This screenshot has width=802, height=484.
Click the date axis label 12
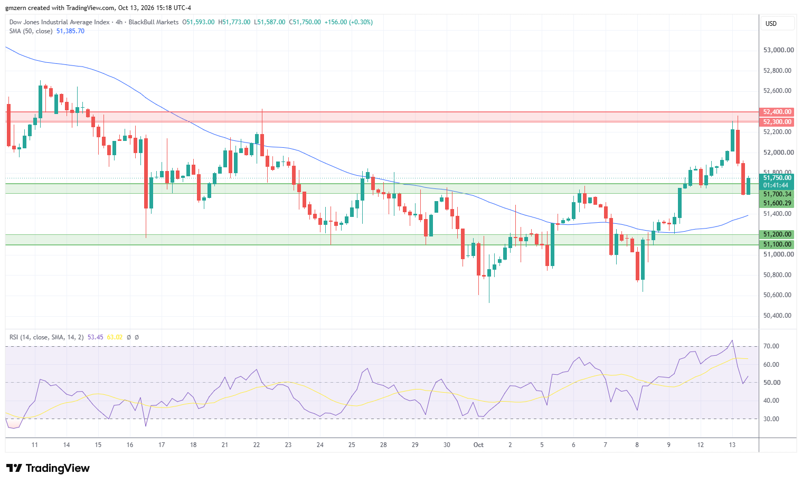coord(701,445)
